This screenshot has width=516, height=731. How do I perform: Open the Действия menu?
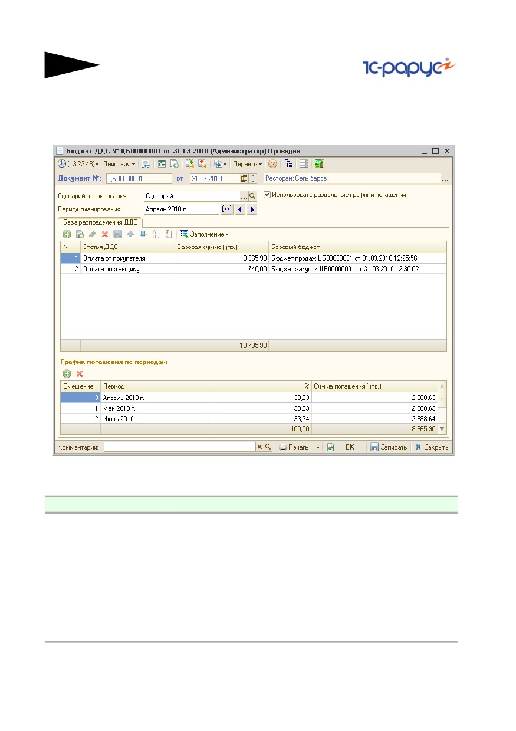(x=119, y=164)
